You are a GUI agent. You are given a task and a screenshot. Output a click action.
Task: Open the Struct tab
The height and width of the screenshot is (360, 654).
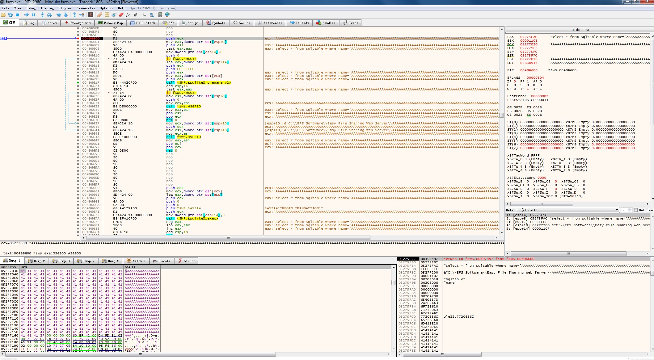(x=187, y=261)
